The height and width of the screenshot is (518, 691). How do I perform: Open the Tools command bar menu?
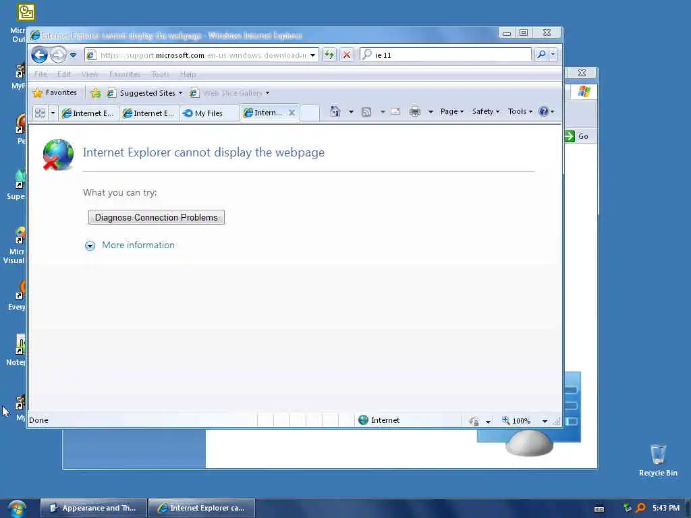(520, 111)
